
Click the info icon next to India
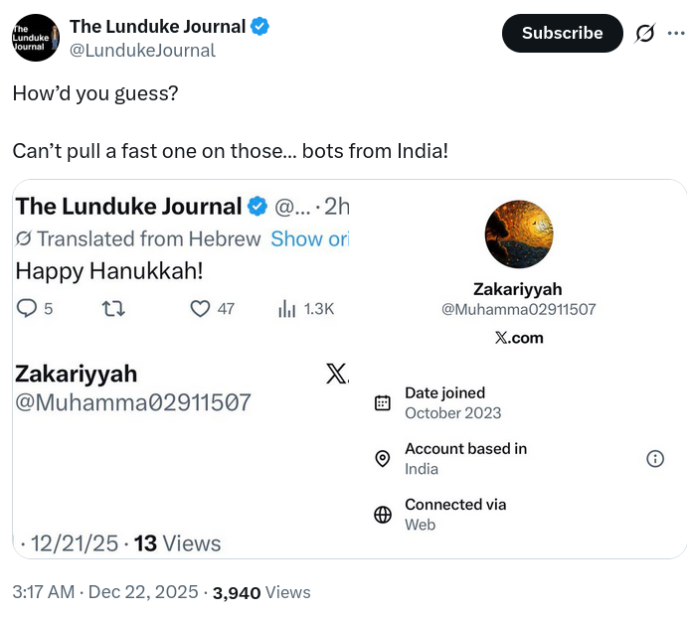point(655,458)
